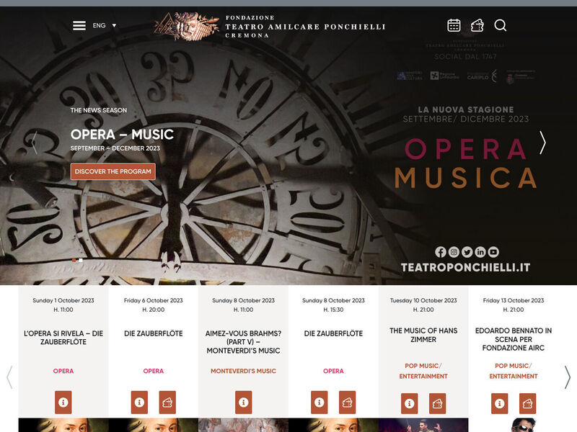Click Pop Music/Entertainment under Edoardo Bennato
The width and height of the screenshot is (577, 432).
(514, 371)
